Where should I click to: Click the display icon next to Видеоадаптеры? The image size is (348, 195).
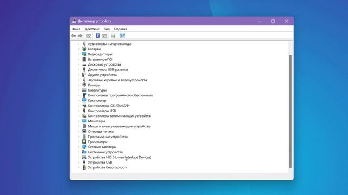click(84, 54)
